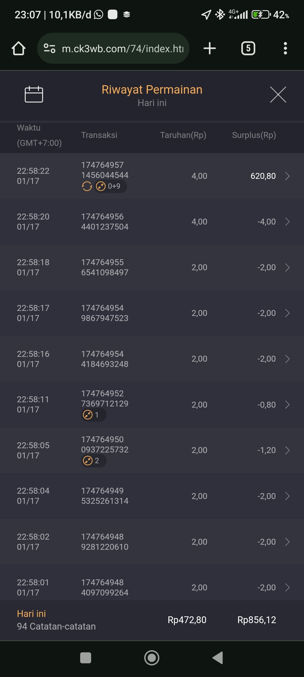Viewport: 304px width, 677px height.
Task: Tap the 0+9 badge on first transaction
Action: tap(110, 186)
